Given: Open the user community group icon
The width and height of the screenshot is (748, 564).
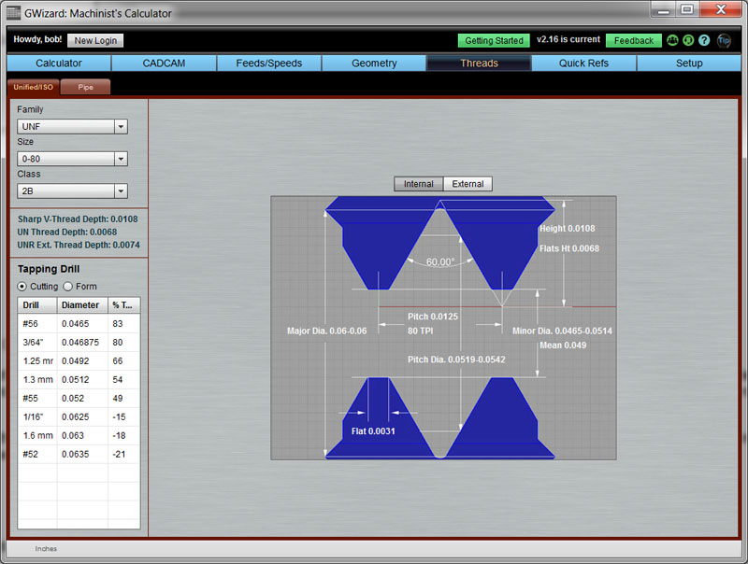Looking at the screenshot, I should click(x=672, y=40).
